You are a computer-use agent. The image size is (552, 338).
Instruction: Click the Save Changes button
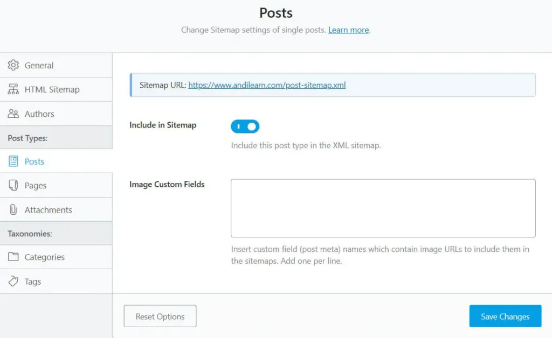(505, 316)
